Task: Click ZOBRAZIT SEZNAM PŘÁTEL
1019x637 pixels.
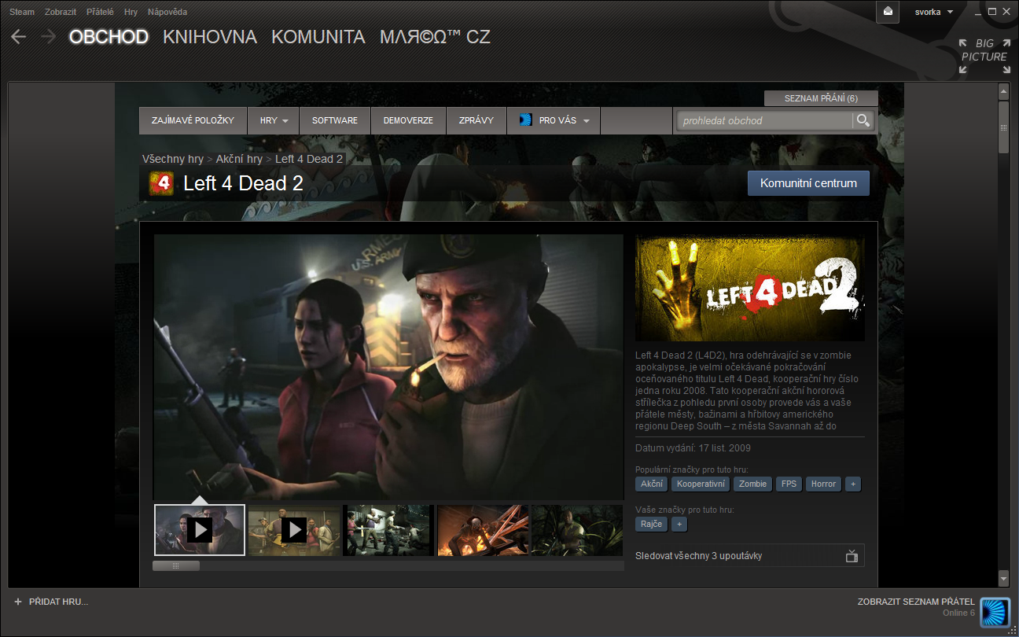Action: click(x=916, y=602)
